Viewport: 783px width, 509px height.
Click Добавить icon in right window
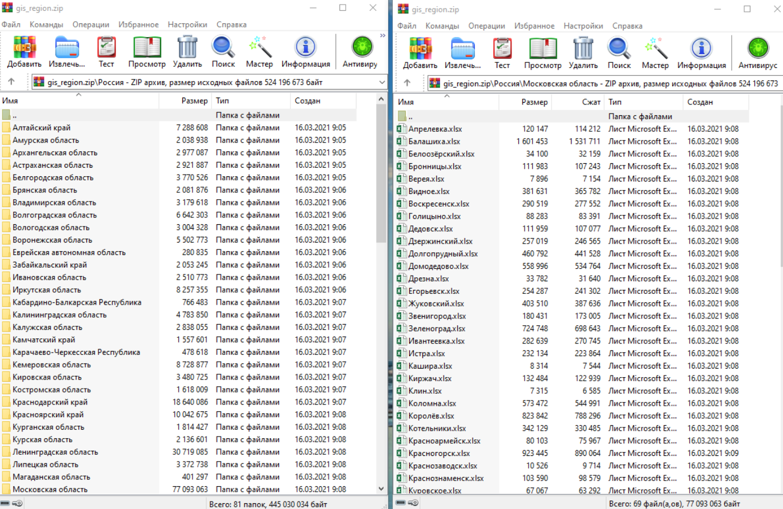420,47
